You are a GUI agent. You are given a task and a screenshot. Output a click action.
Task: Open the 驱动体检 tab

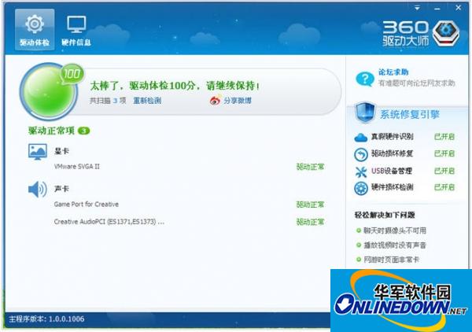click(35, 29)
